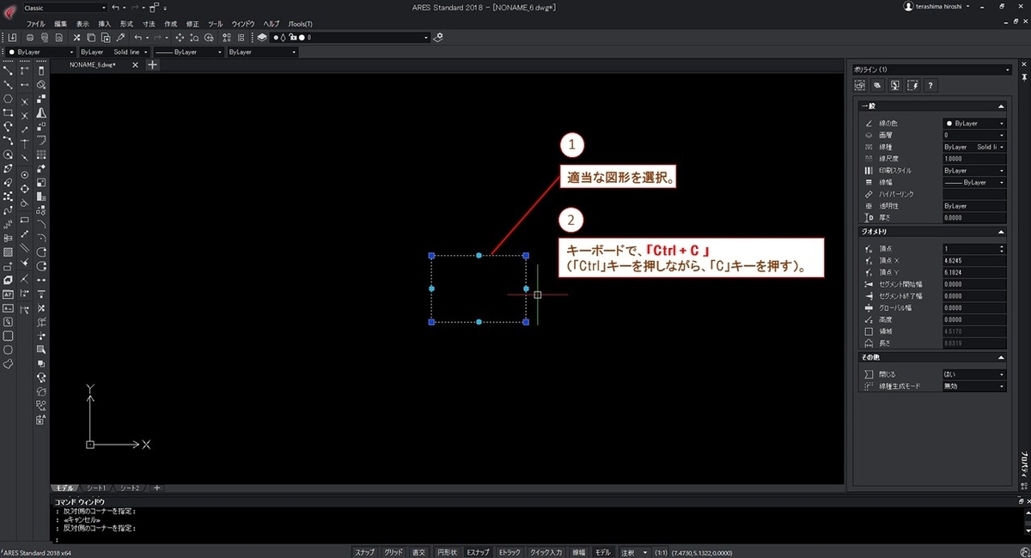This screenshot has width=1031, height=558.
Task: Click the Undo arrow in title bar
Action: 115,7
